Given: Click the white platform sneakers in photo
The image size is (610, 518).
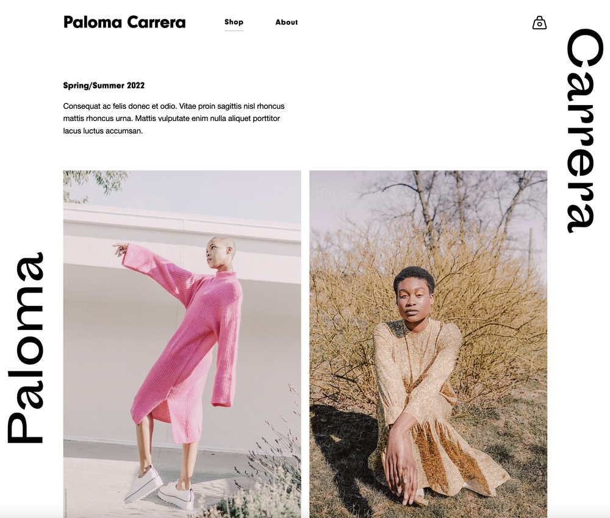Looking at the screenshot, I should pyautogui.click(x=159, y=487).
